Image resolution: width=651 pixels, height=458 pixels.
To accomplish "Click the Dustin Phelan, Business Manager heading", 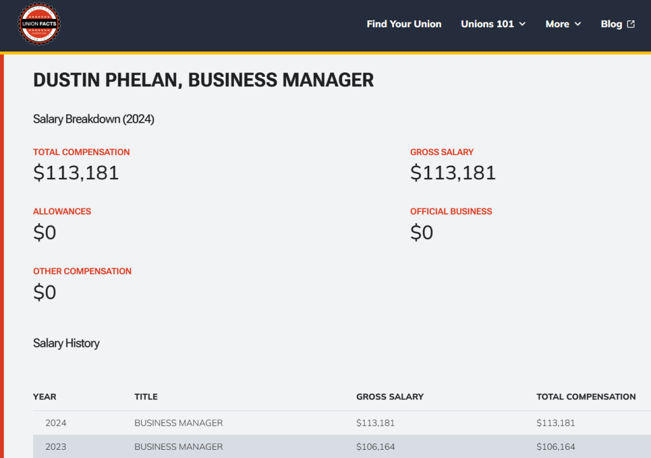I will [203, 80].
